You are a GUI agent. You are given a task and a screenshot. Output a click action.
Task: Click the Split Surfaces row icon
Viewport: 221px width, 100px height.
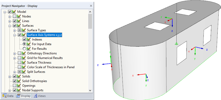point(24,72)
